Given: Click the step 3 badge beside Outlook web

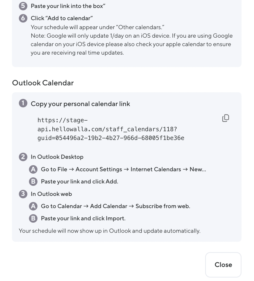Looking at the screenshot, I should tap(23, 194).
